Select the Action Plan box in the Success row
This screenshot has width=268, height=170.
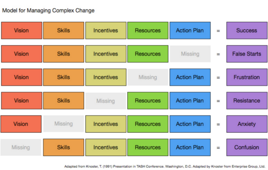(x=190, y=31)
